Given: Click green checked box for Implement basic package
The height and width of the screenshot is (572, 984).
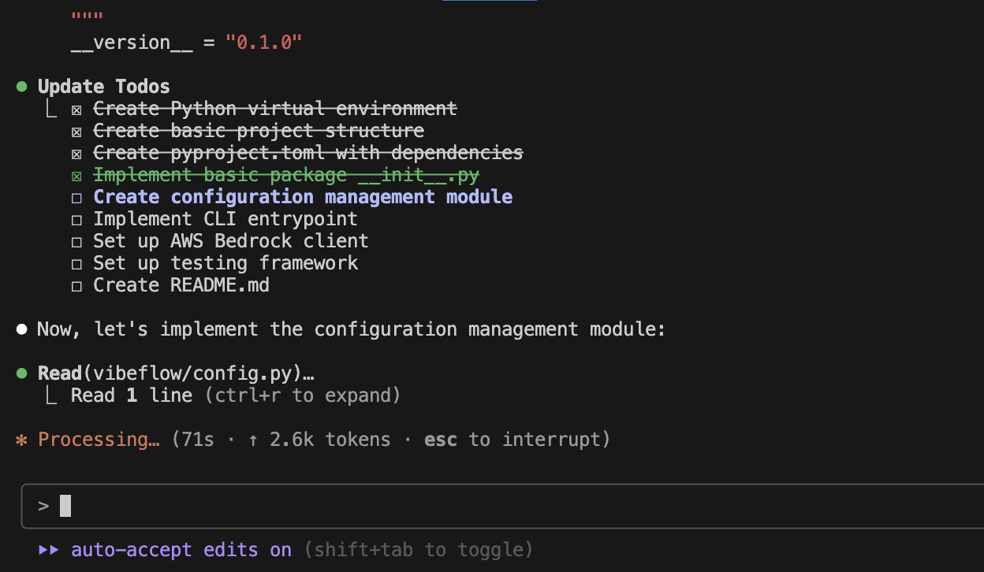Looking at the screenshot, I should [76, 175].
